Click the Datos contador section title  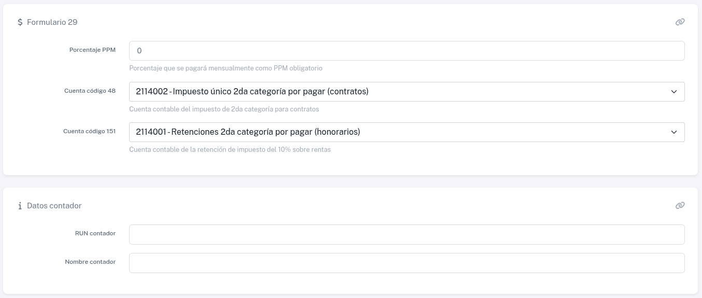tap(54, 206)
